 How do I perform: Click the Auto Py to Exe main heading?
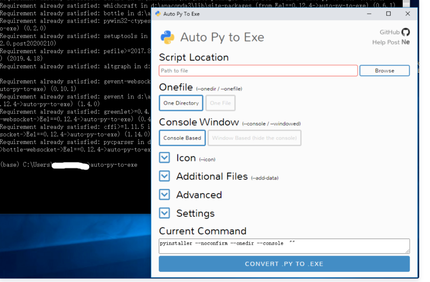coord(222,37)
